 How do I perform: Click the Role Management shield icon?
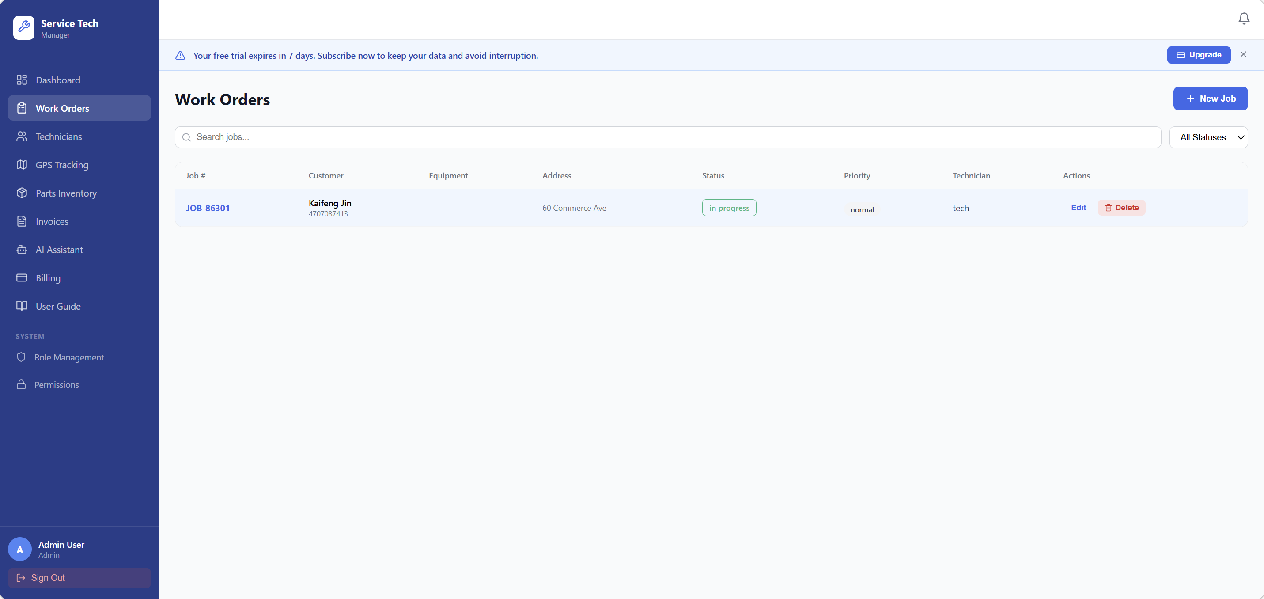pyautogui.click(x=21, y=357)
